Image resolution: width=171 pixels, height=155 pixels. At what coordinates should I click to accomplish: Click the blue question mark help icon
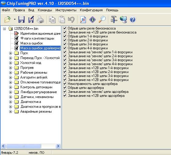pos(133,19)
